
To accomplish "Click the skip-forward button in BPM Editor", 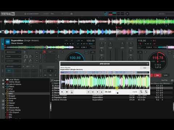I will coord(67,92).
